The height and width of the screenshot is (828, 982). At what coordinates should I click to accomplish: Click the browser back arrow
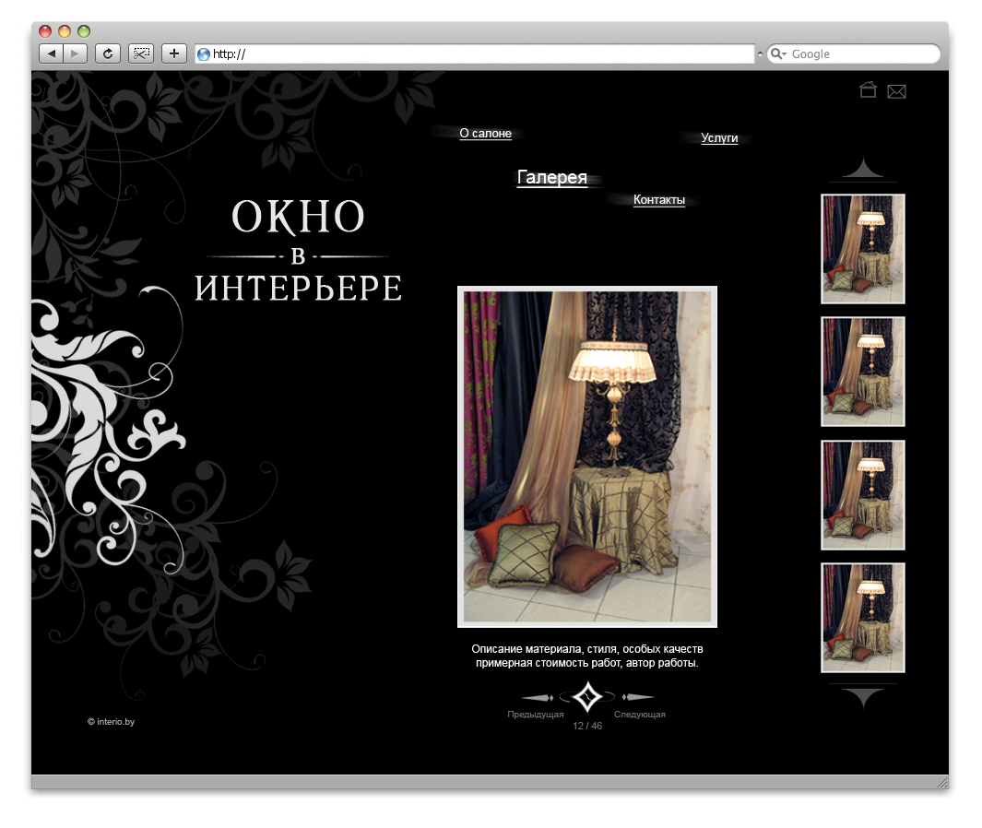(x=52, y=53)
